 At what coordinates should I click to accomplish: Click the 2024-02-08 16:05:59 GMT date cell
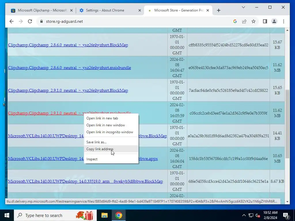177,113
